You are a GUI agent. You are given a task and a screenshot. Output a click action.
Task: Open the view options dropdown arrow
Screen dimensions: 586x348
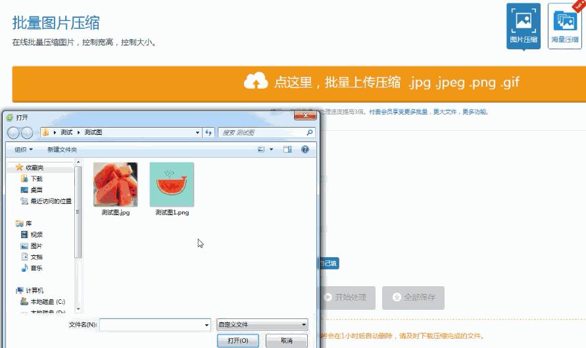[x=272, y=149]
